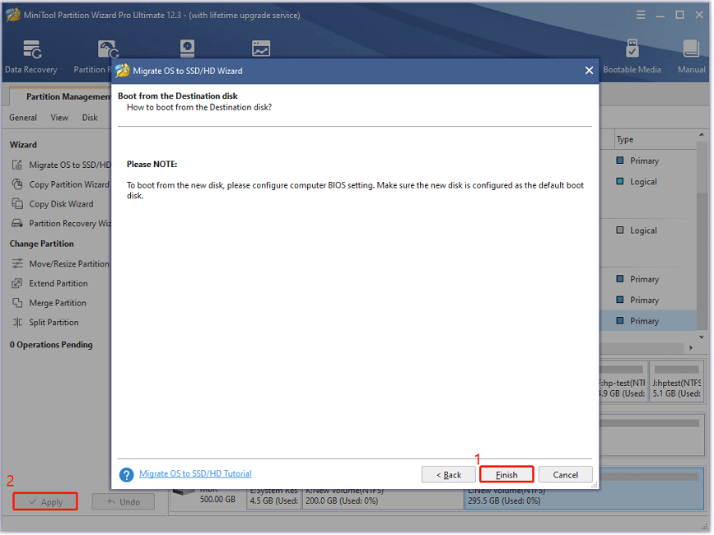The height and width of the screenshot is (535, 714).
Task: Open the Disk menu
Action: click(90, 118)
